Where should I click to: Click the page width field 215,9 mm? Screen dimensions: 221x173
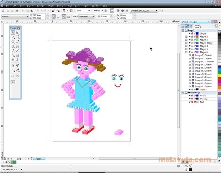tap(39, 15)
